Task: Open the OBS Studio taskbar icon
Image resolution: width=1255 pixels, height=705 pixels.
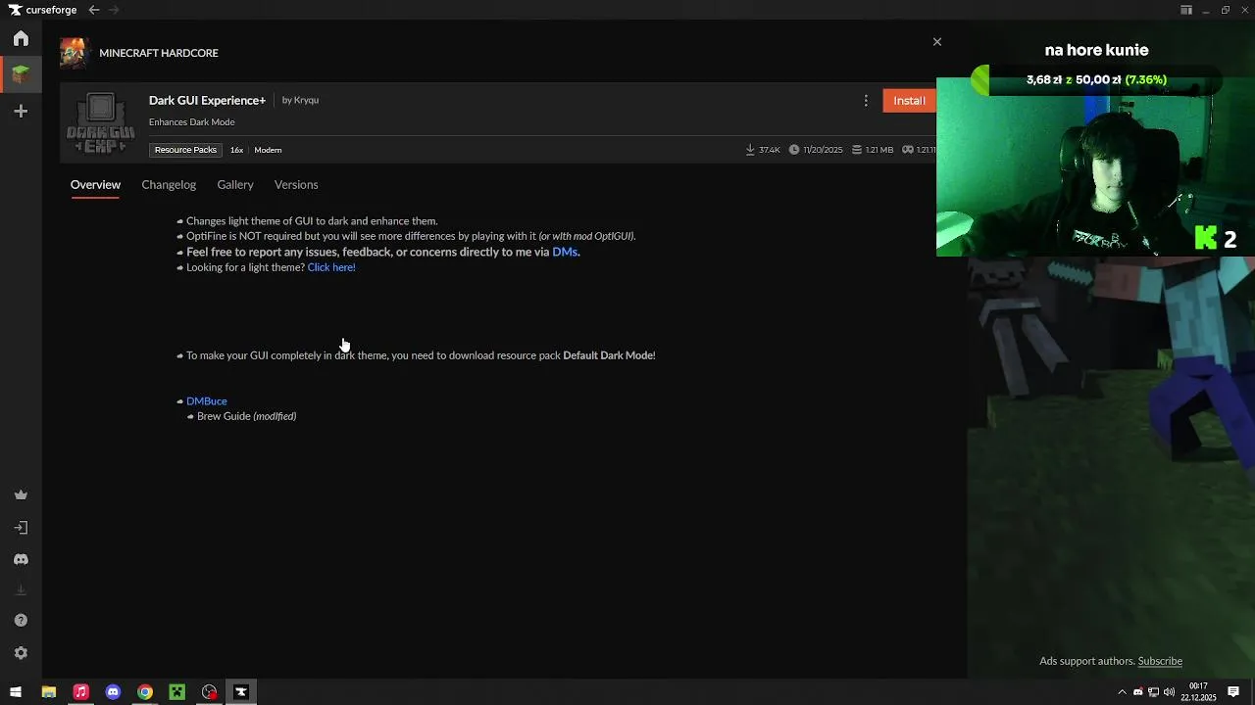Action: coord(210,692)
